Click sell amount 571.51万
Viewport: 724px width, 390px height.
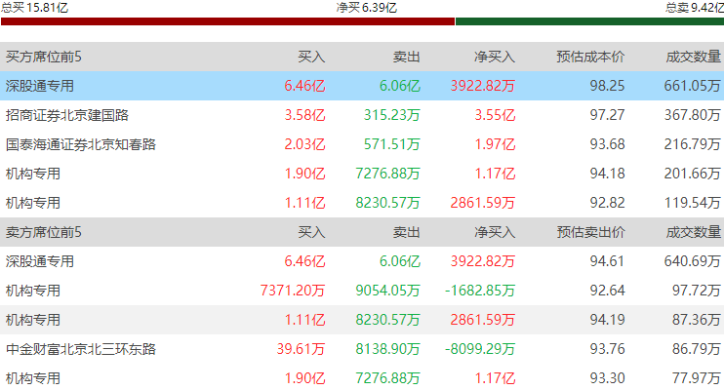point(391,144)
